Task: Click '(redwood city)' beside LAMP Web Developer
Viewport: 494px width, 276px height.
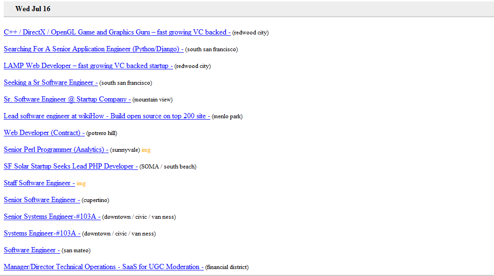Action: coord(193,66)
